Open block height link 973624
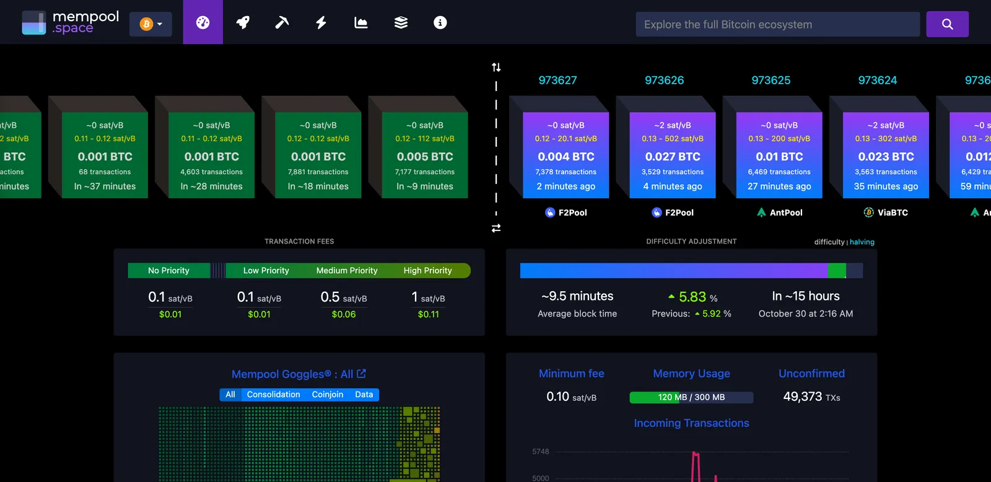This screenshot has height=482, width=991. point(877,80)
